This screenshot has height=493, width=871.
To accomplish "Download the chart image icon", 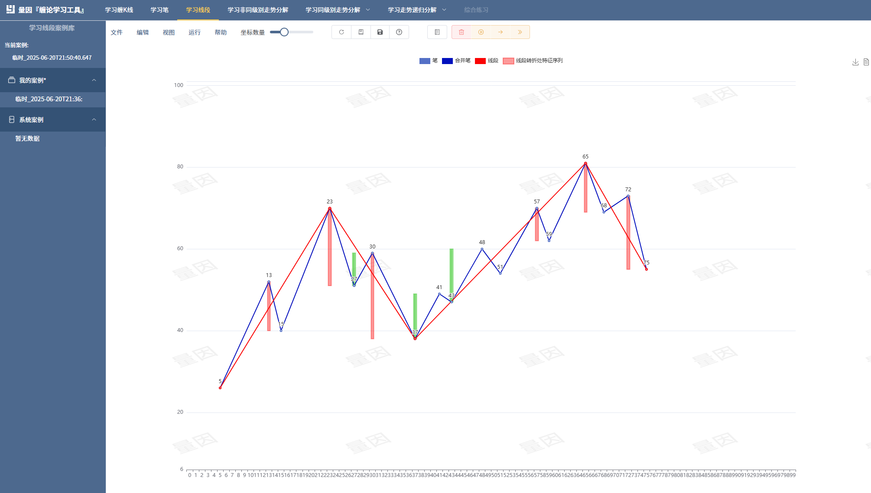I will coord(855,62).
